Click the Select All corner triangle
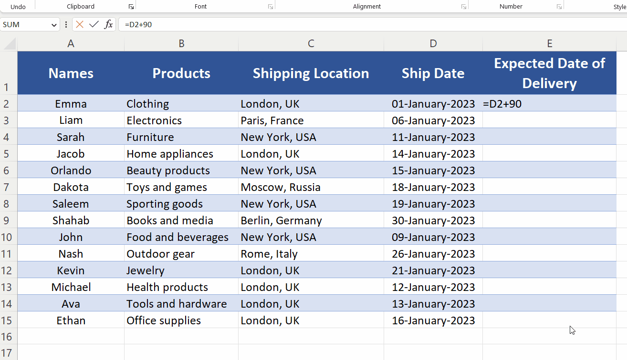627x360 pixels. click(x=10, y=44)
